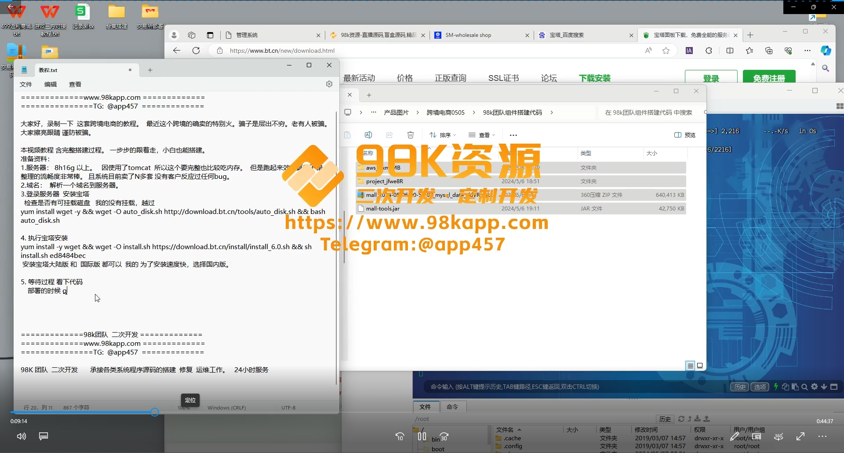Switch the video to mini-player mode

tap(757, 436)
